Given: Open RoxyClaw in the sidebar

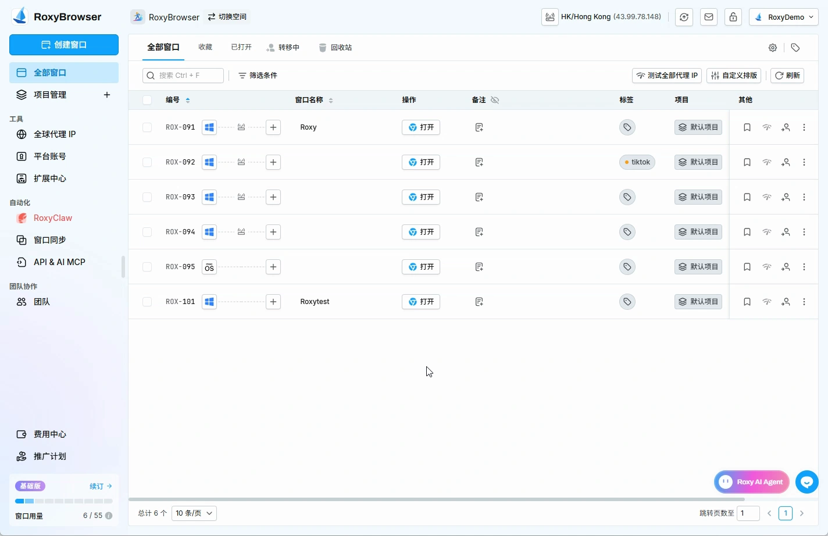Looking at the screenshot, I should (64, 218).
